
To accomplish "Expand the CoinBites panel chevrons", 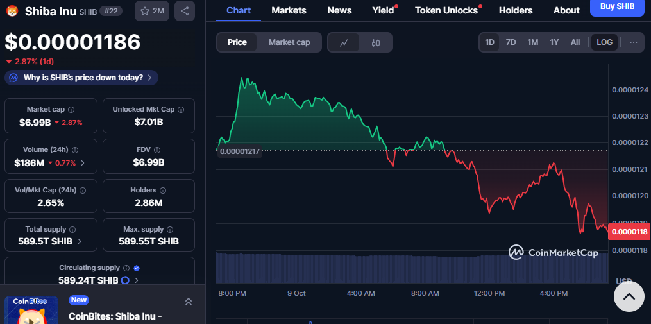I will click(x=189, y=302).
